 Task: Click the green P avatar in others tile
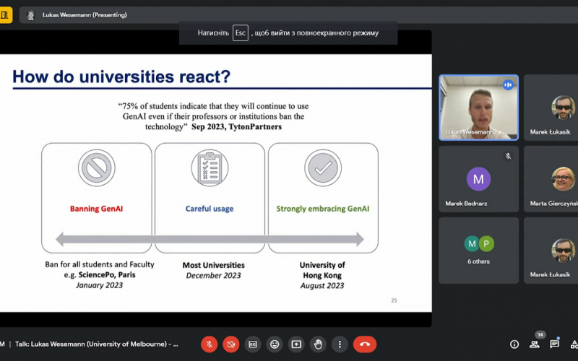(486, 243)
